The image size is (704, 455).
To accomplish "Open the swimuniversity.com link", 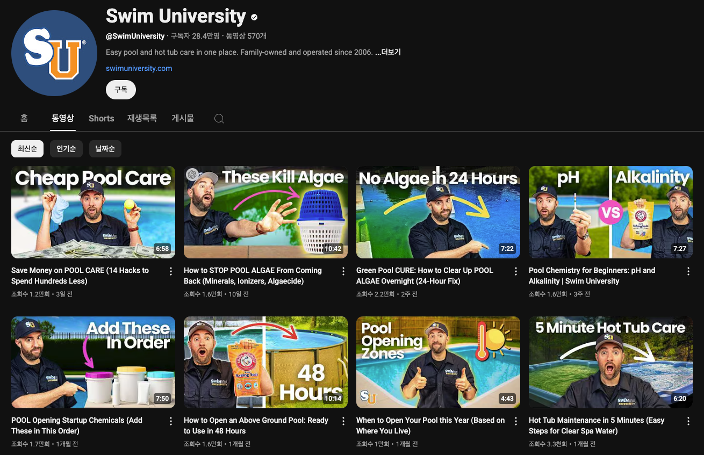I will pyautogui.click(x=139, y=68).
